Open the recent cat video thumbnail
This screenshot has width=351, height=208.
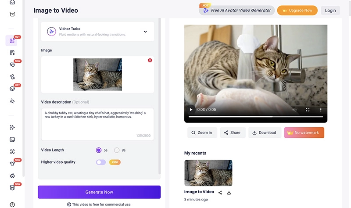coord(208,173)
